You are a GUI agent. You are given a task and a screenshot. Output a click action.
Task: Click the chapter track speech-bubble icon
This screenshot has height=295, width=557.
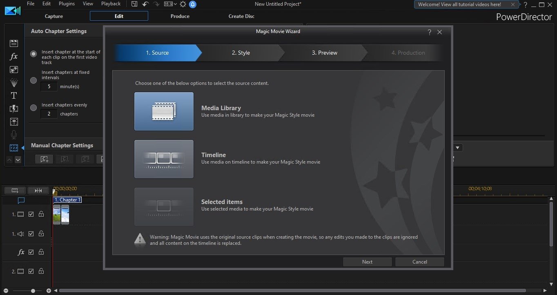point(21,200)
